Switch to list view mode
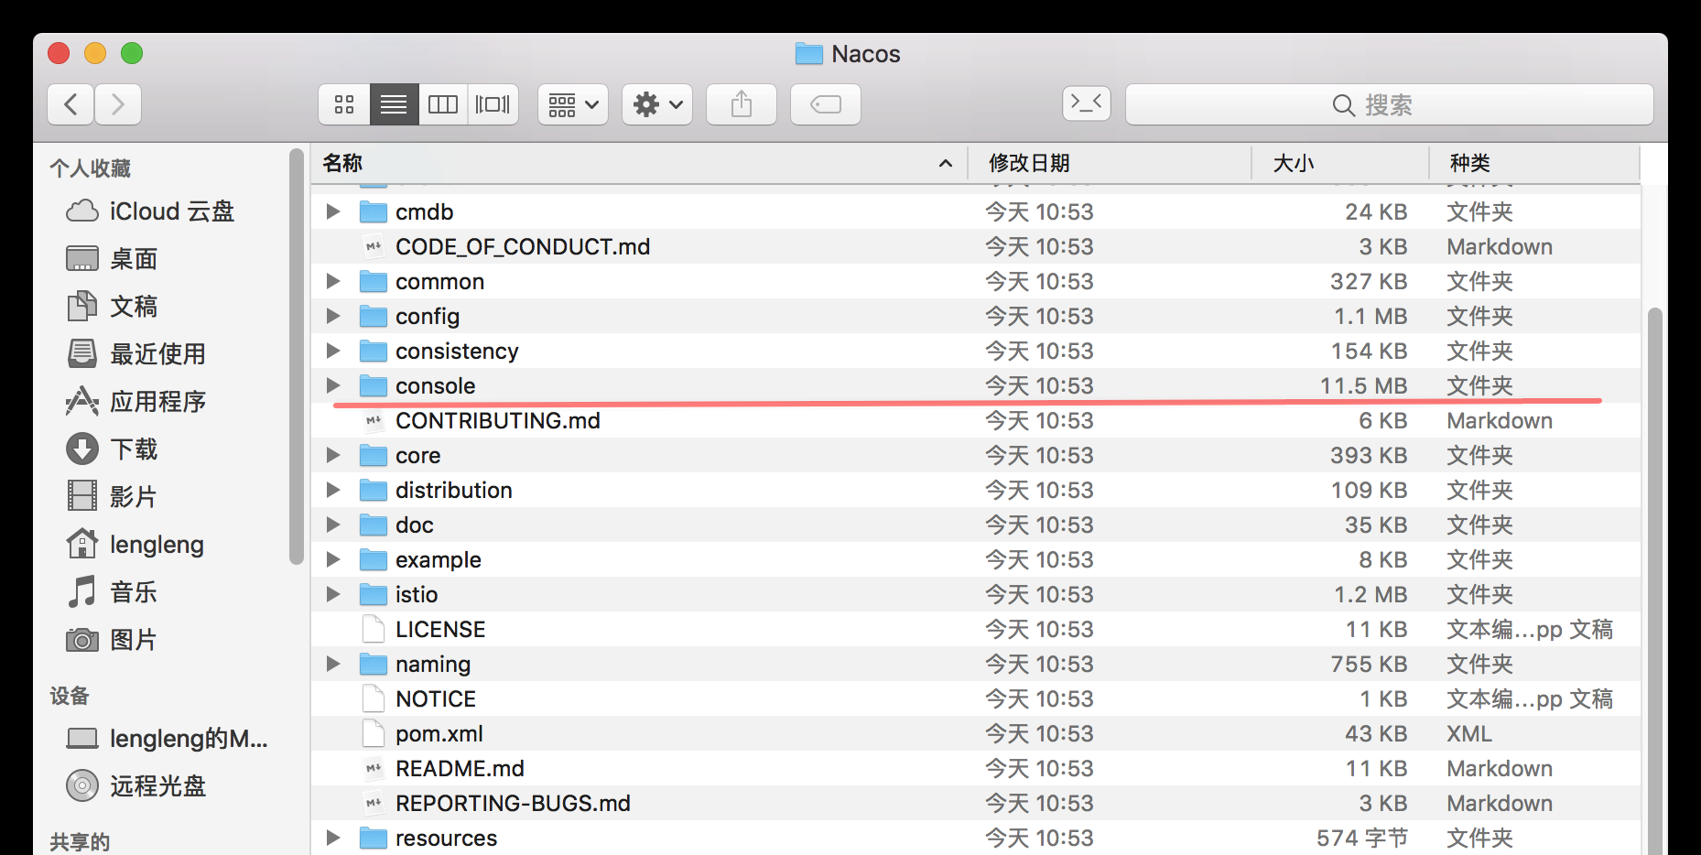 coord(394,104)
